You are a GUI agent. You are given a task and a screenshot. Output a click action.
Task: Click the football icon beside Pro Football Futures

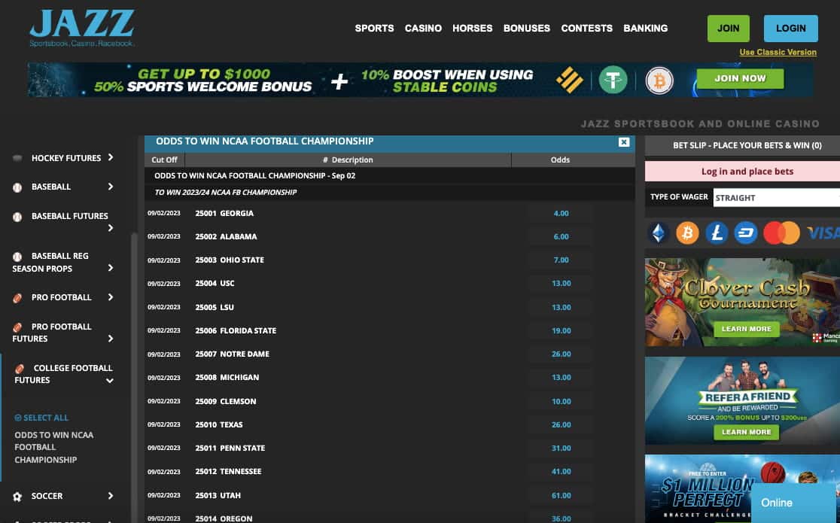click(x=17, y=327)
